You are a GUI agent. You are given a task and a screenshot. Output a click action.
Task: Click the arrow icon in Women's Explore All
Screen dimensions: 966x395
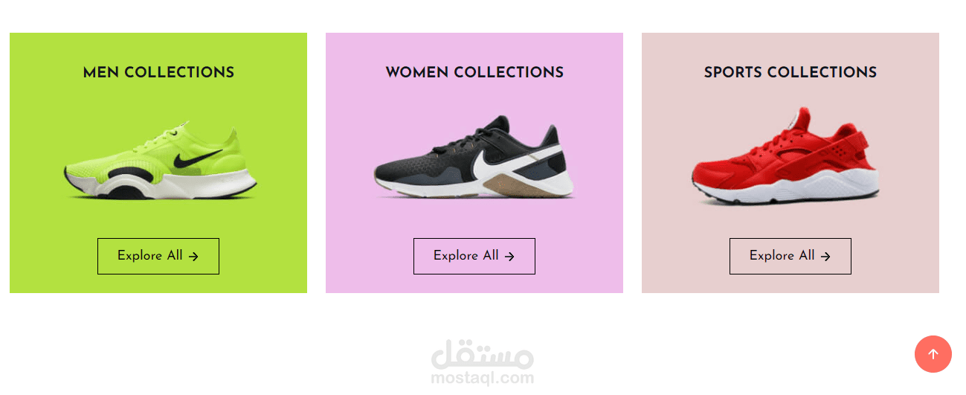pos(509,257)
